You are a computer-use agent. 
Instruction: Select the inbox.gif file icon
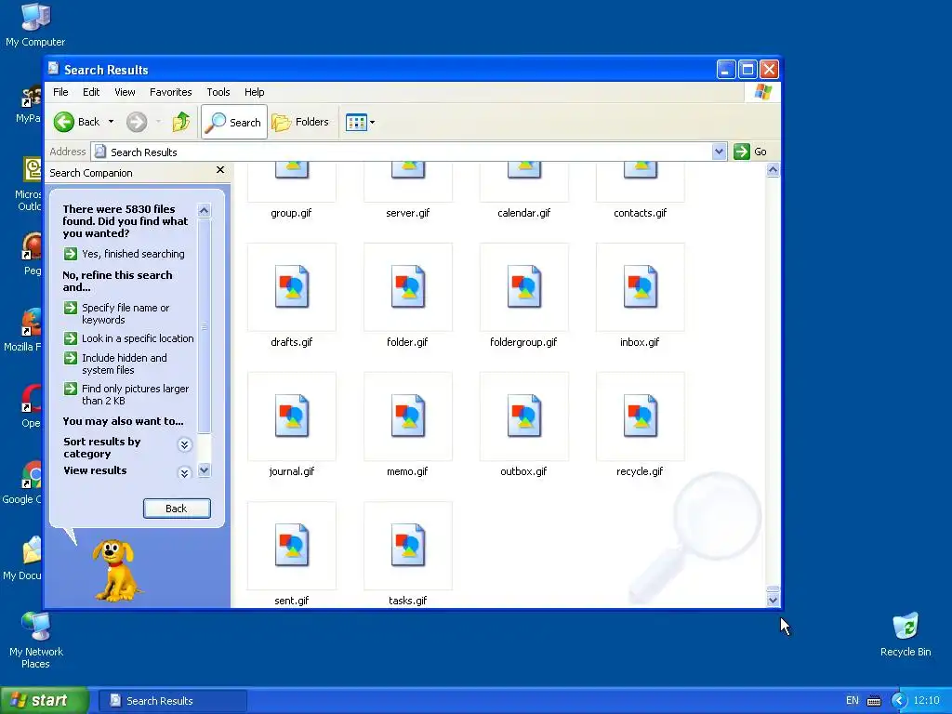tap(641, 286)
